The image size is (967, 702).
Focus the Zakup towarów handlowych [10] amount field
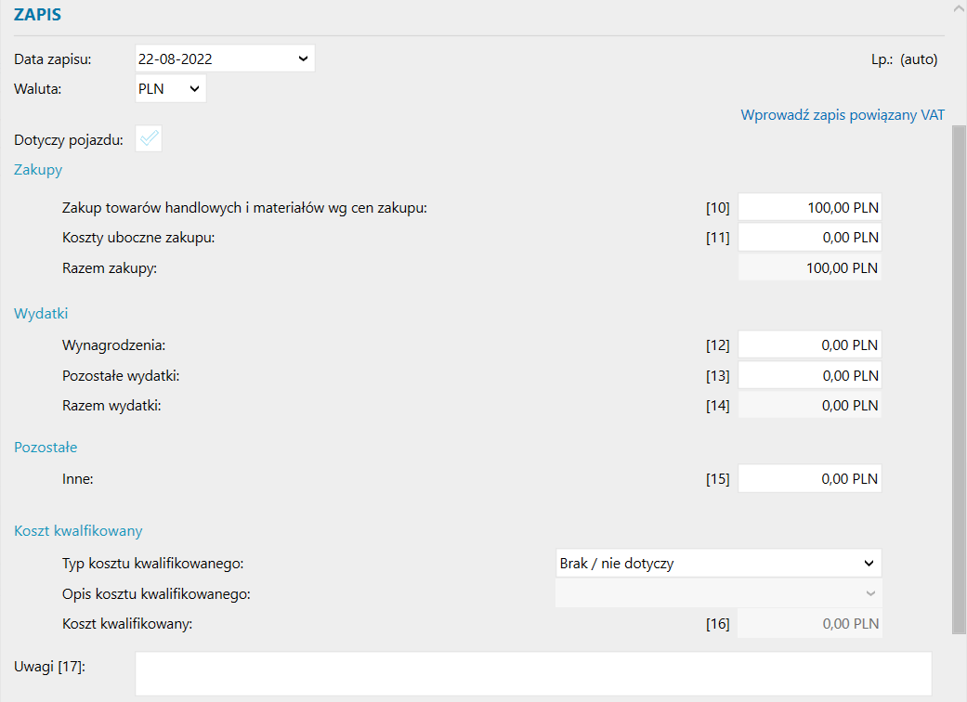pos(809,207)
